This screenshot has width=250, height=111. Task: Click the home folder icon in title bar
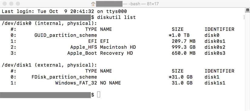coord(93,4)
